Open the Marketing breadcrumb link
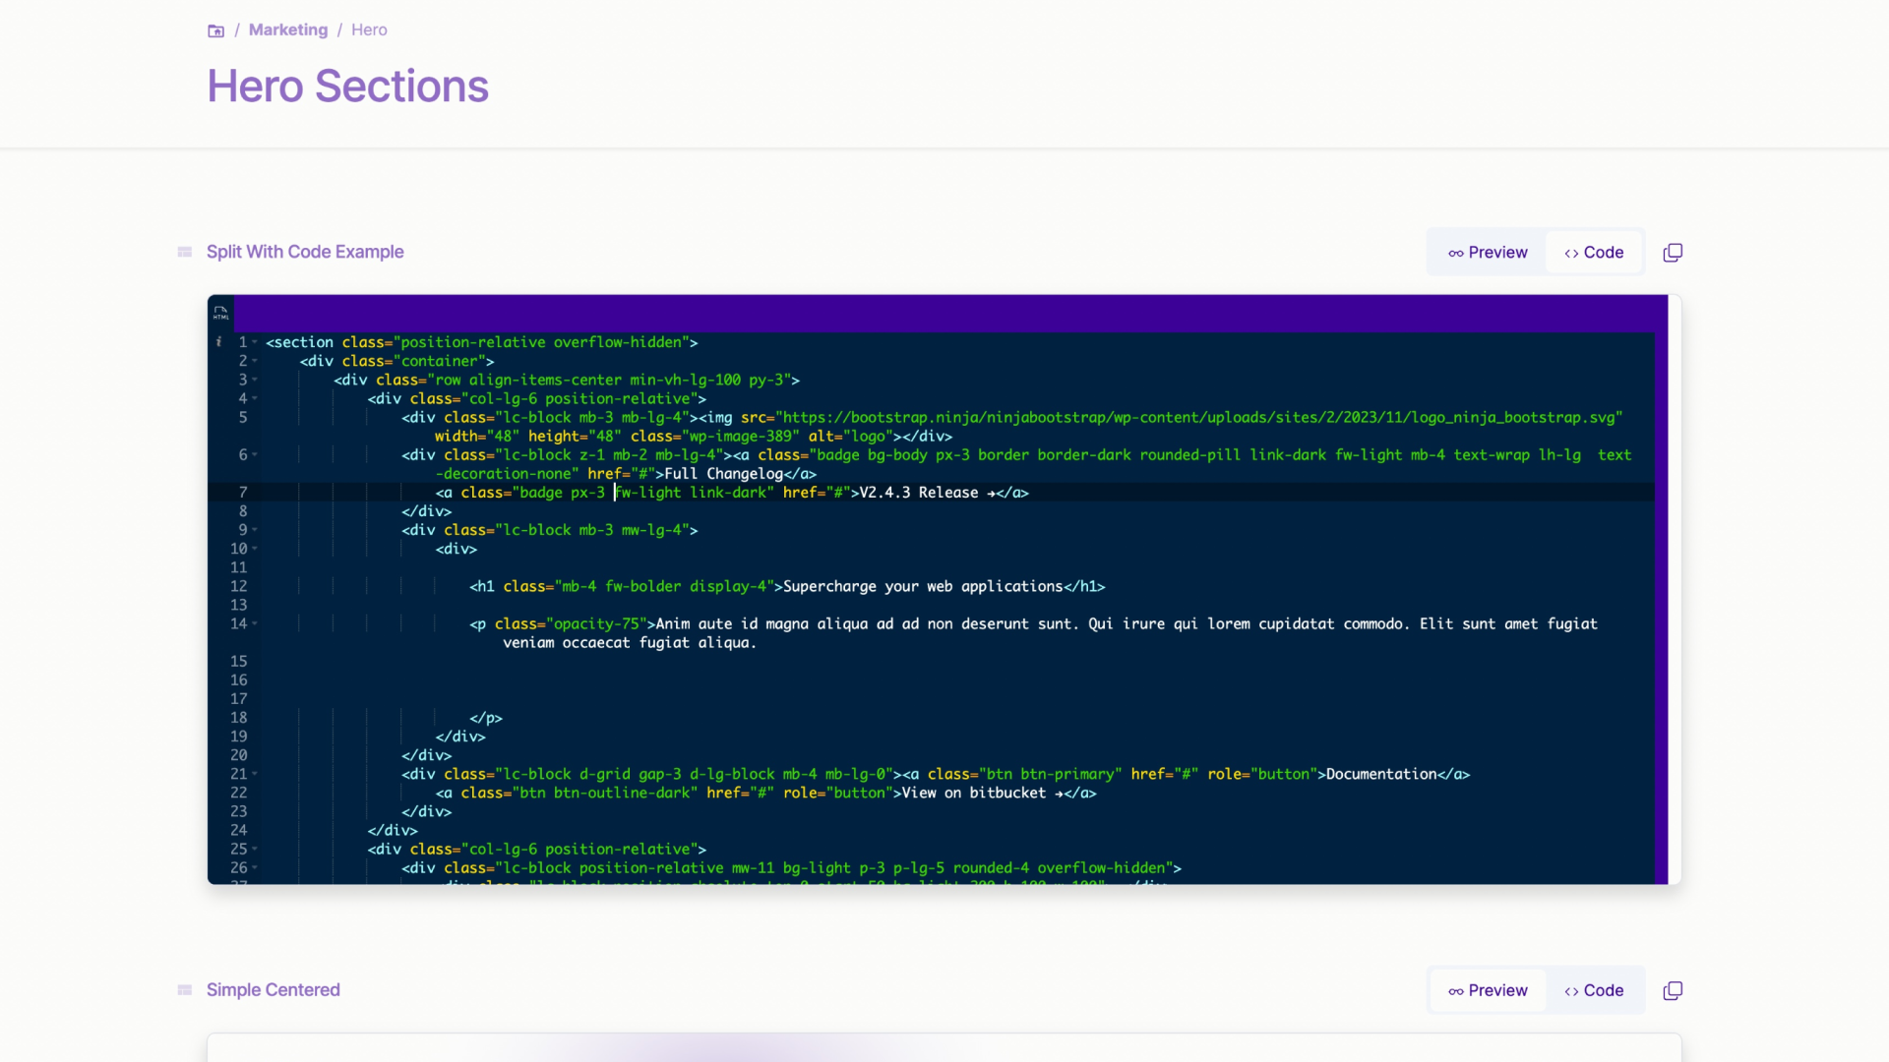Screen dimensions: 1889x1062 287,30
